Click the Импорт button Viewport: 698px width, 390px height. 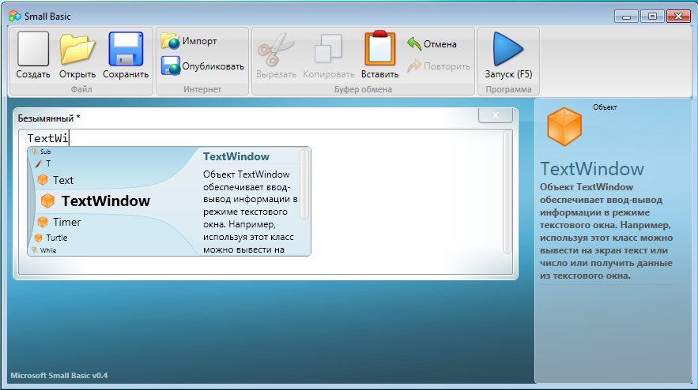tap(189, 41)
